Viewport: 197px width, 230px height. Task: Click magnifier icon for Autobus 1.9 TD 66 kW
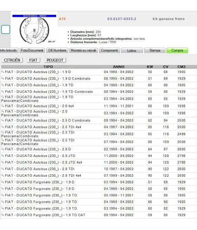[x=2, y=85]
